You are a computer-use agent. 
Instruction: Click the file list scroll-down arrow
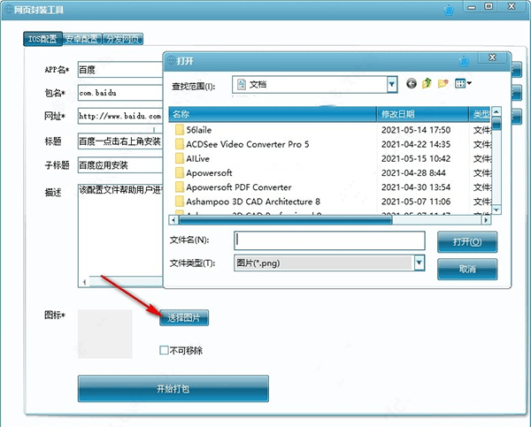[496, 210]
